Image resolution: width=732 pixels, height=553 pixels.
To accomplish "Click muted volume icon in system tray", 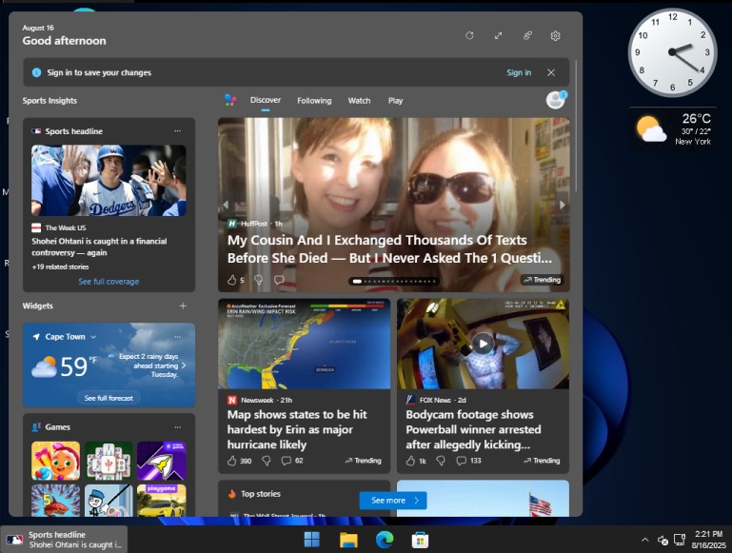I will coord(663,540).
